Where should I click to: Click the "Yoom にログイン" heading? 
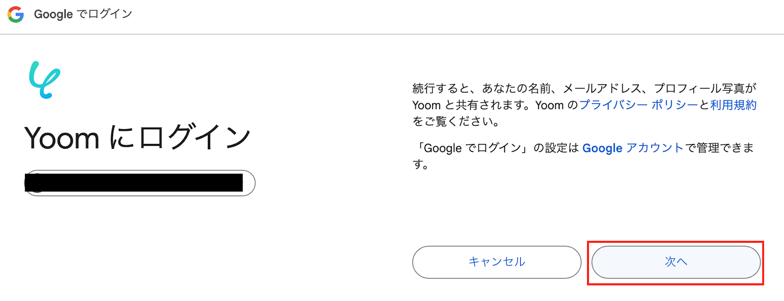138,138
